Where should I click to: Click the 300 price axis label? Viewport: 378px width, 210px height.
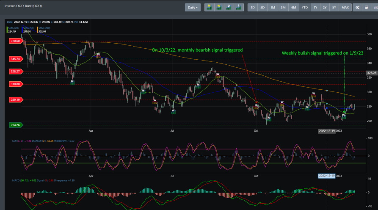(x=369, y=92)
